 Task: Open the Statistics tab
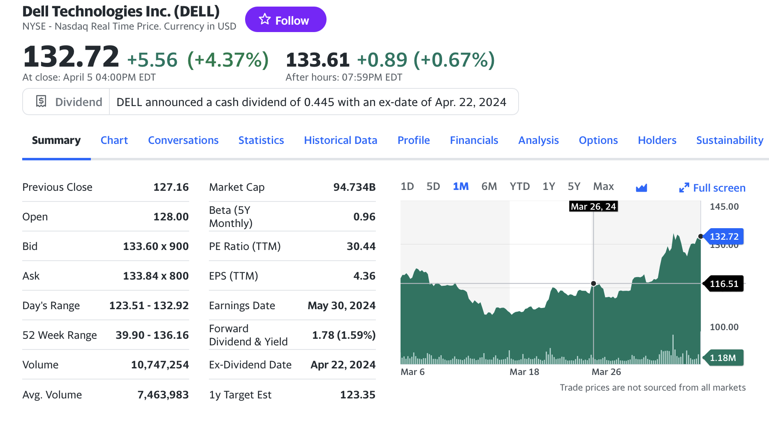tap(261, 140)
